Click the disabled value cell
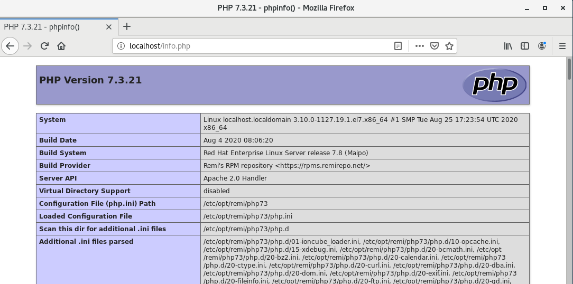The image size is (573, 284). [365, 191]
